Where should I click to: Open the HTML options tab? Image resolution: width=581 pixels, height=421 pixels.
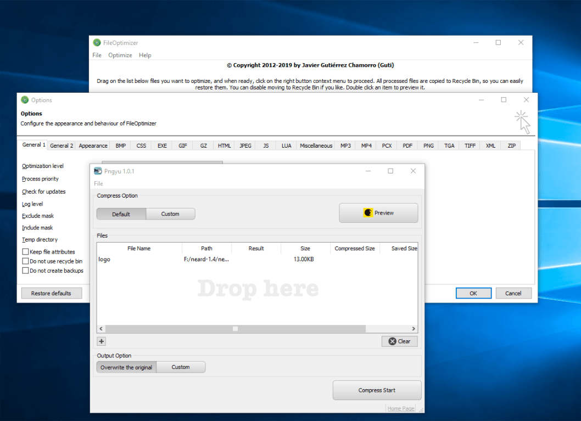pos(224,146)
